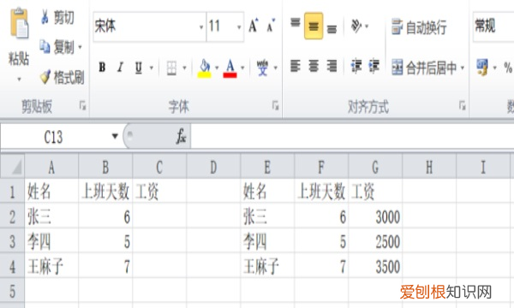Click Merge and Center (合并后居中)
The image size is (514, 308).
(x=424, y=68)
